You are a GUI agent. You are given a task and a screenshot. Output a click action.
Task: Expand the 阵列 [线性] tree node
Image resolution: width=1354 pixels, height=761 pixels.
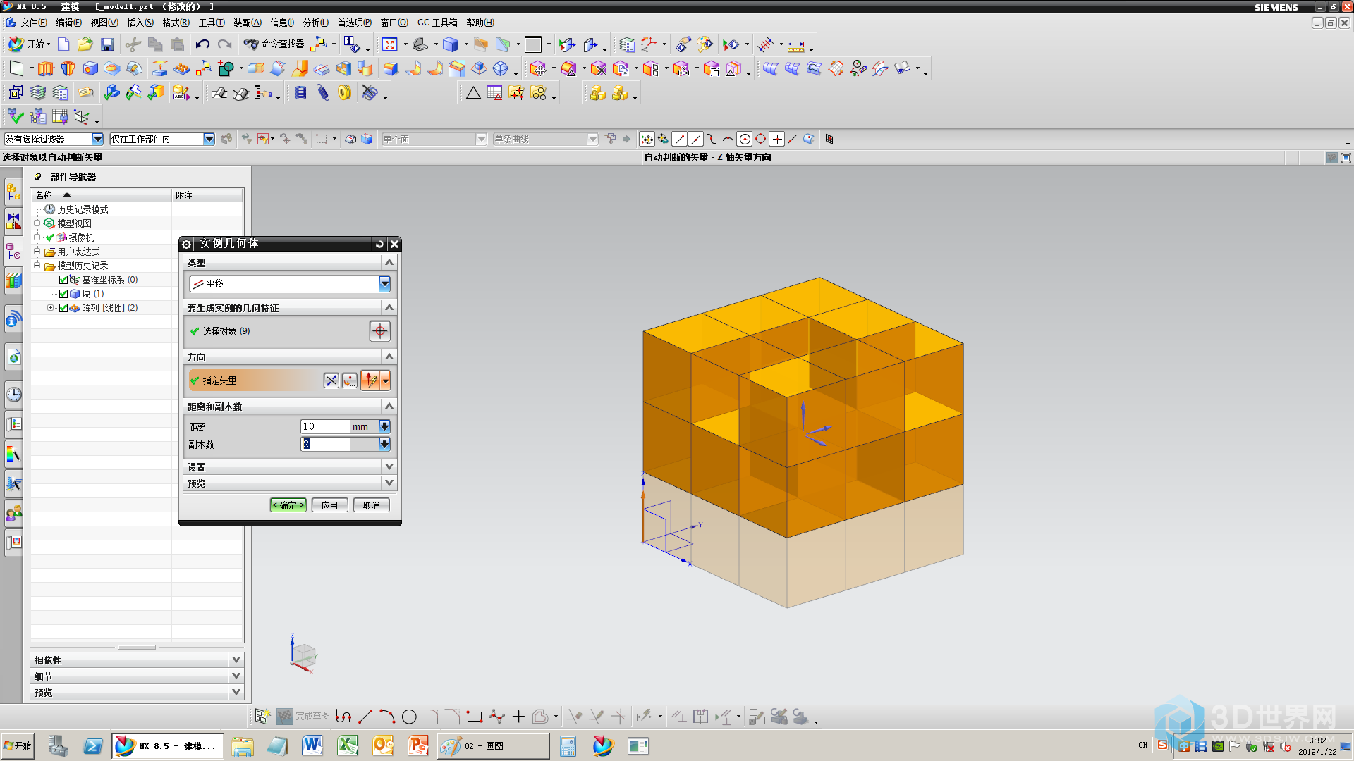point(50,308)
